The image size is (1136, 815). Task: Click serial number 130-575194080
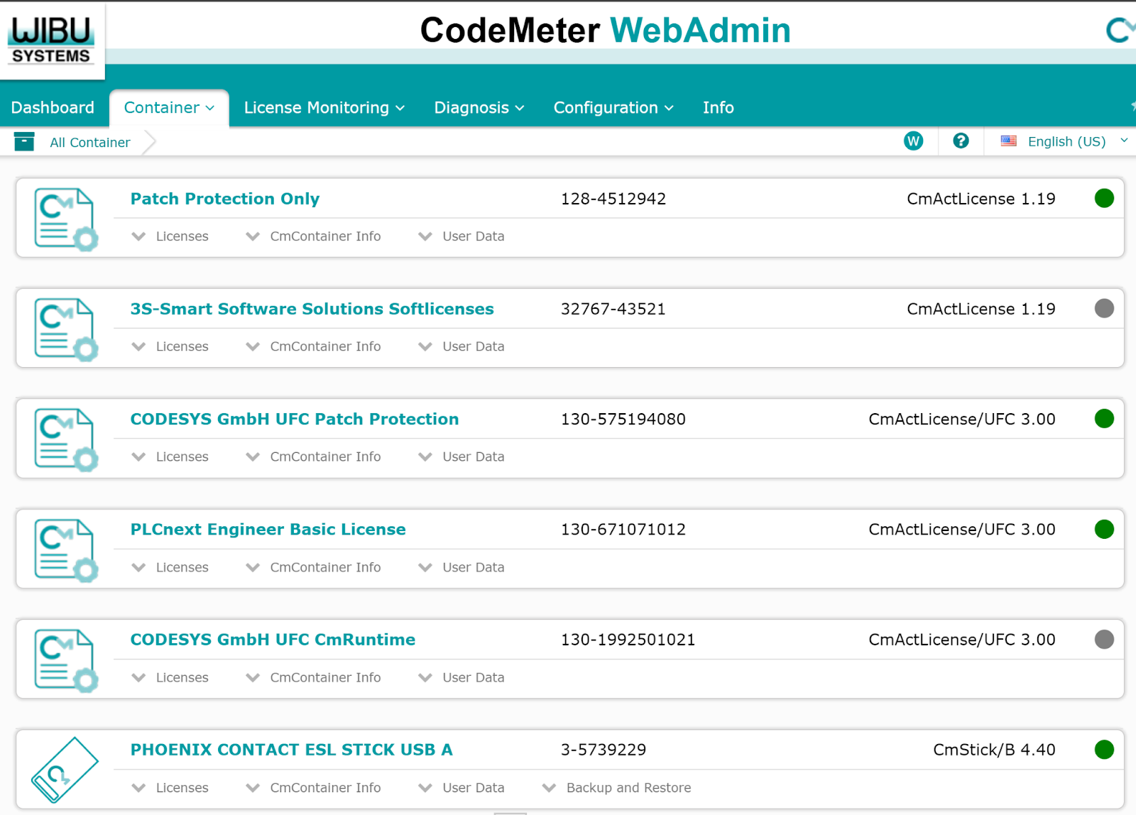coord(623,419)
